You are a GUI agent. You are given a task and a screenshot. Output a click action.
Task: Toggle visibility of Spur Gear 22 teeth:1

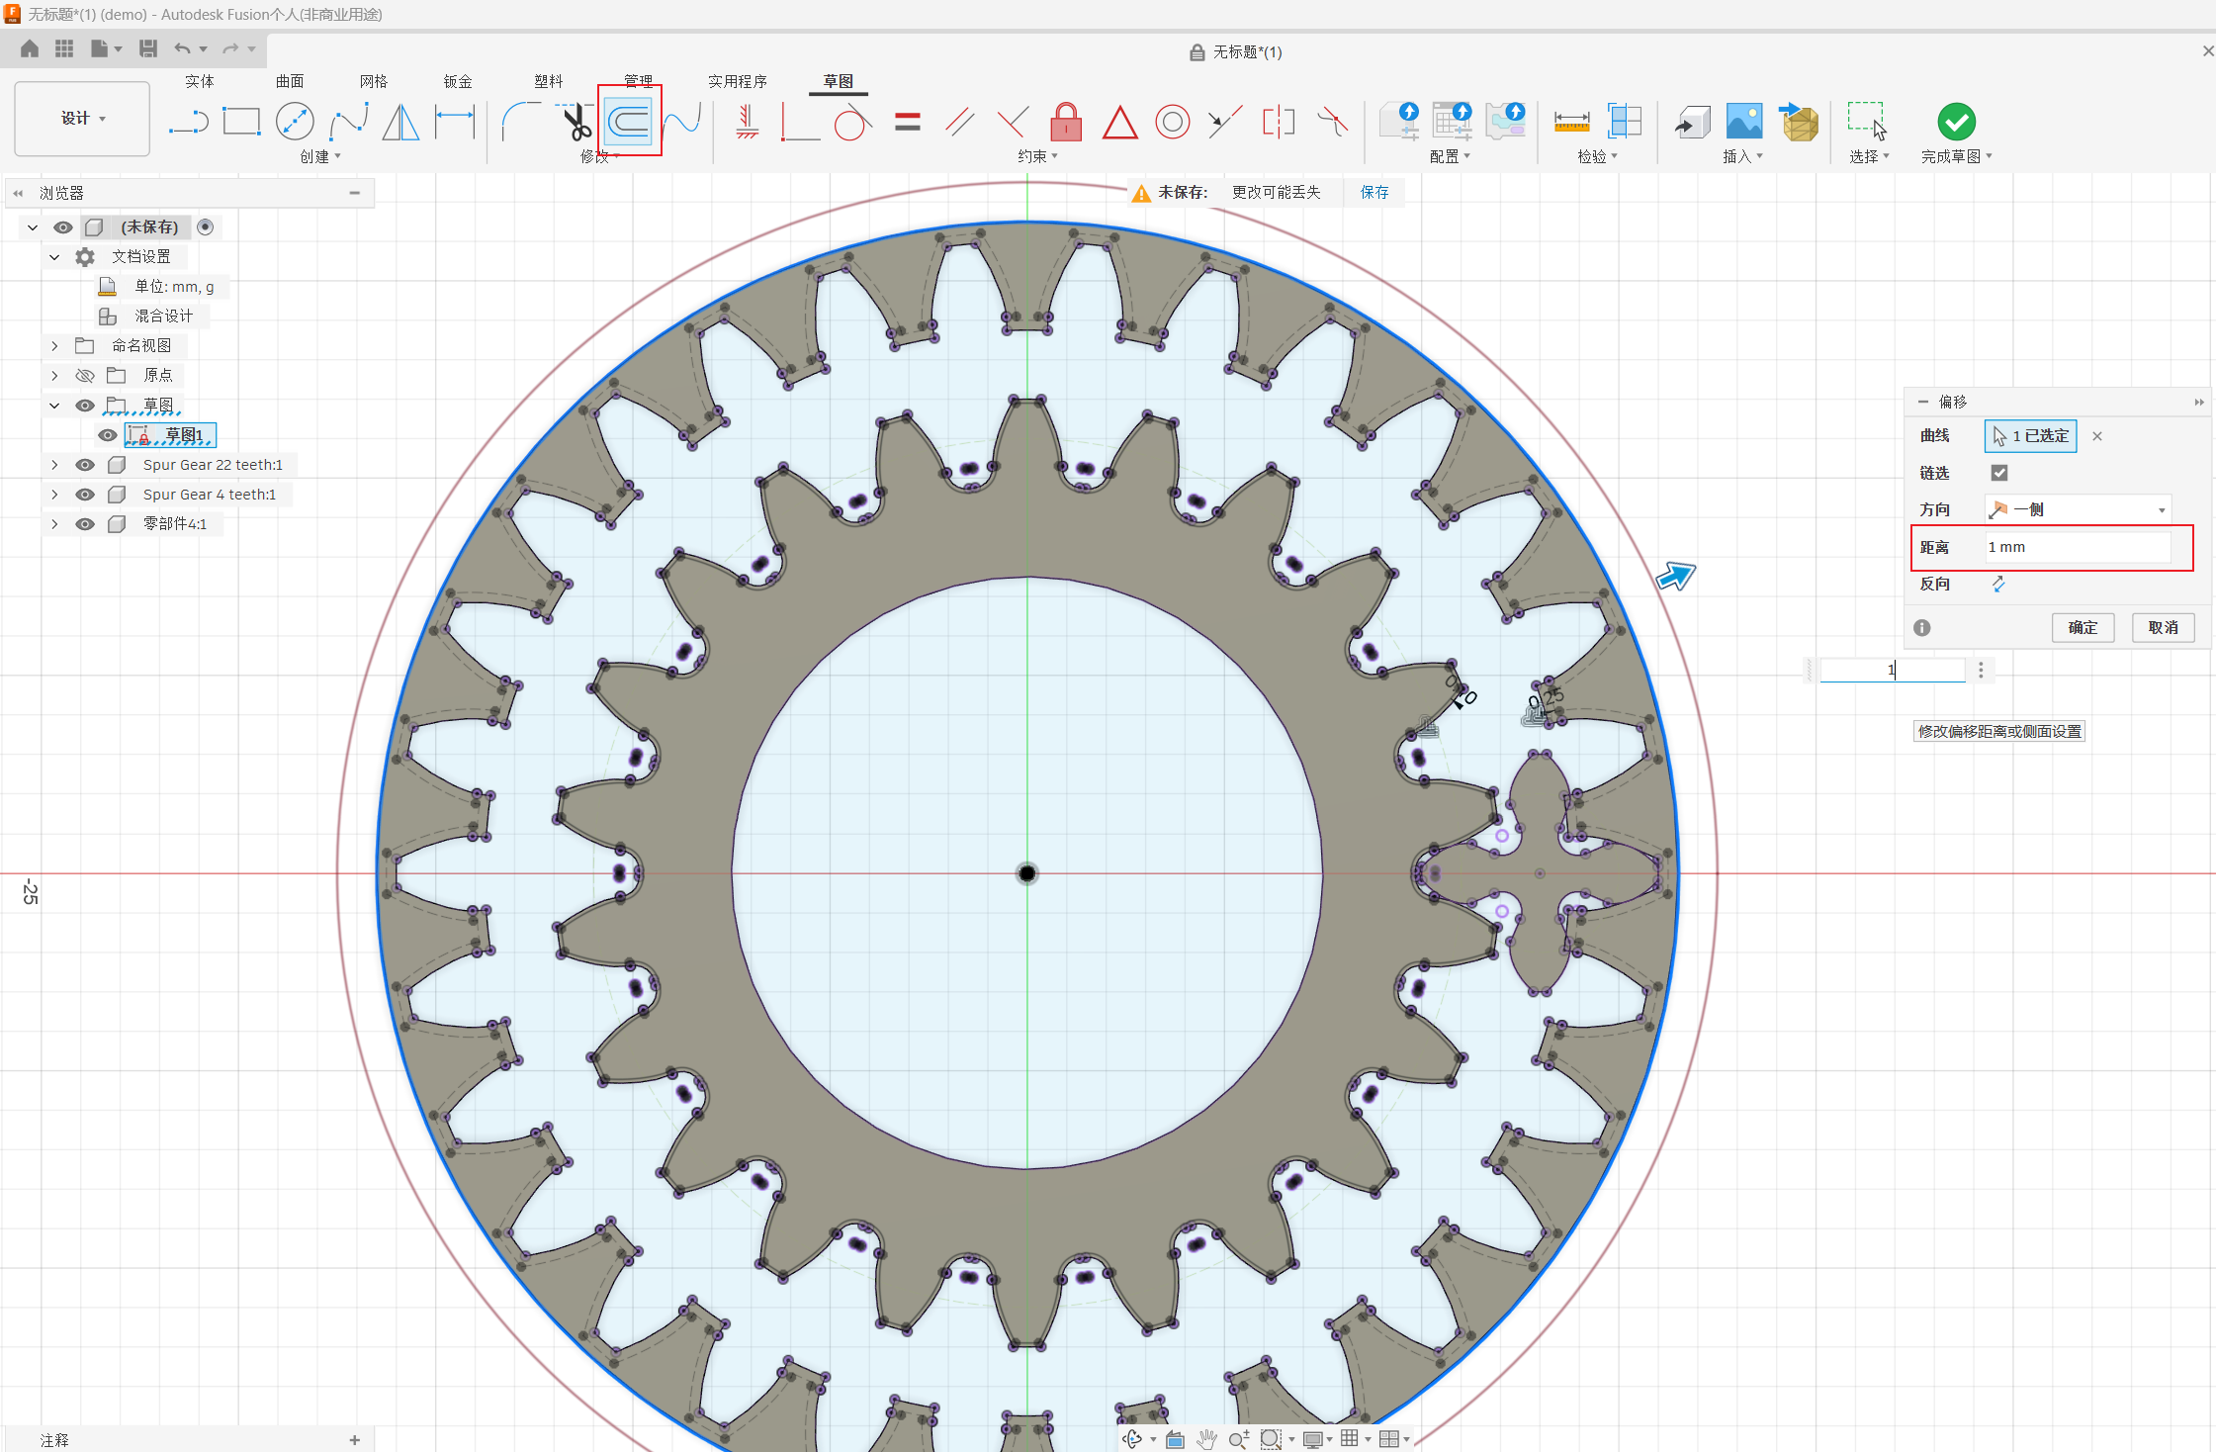(x=85, y=465)
